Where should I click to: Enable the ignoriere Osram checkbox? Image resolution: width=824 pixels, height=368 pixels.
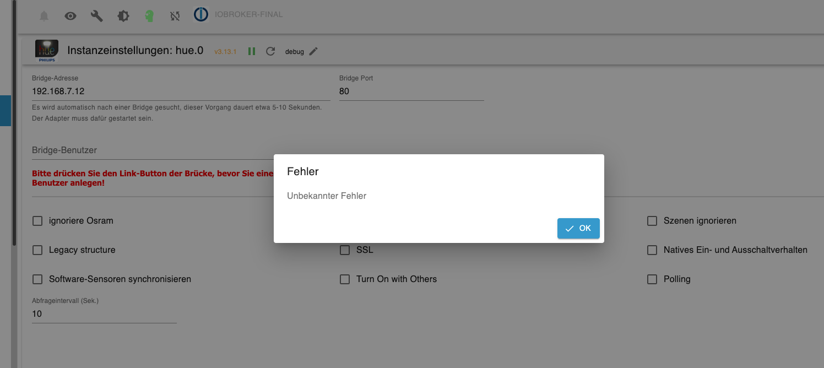pos(37,221)
